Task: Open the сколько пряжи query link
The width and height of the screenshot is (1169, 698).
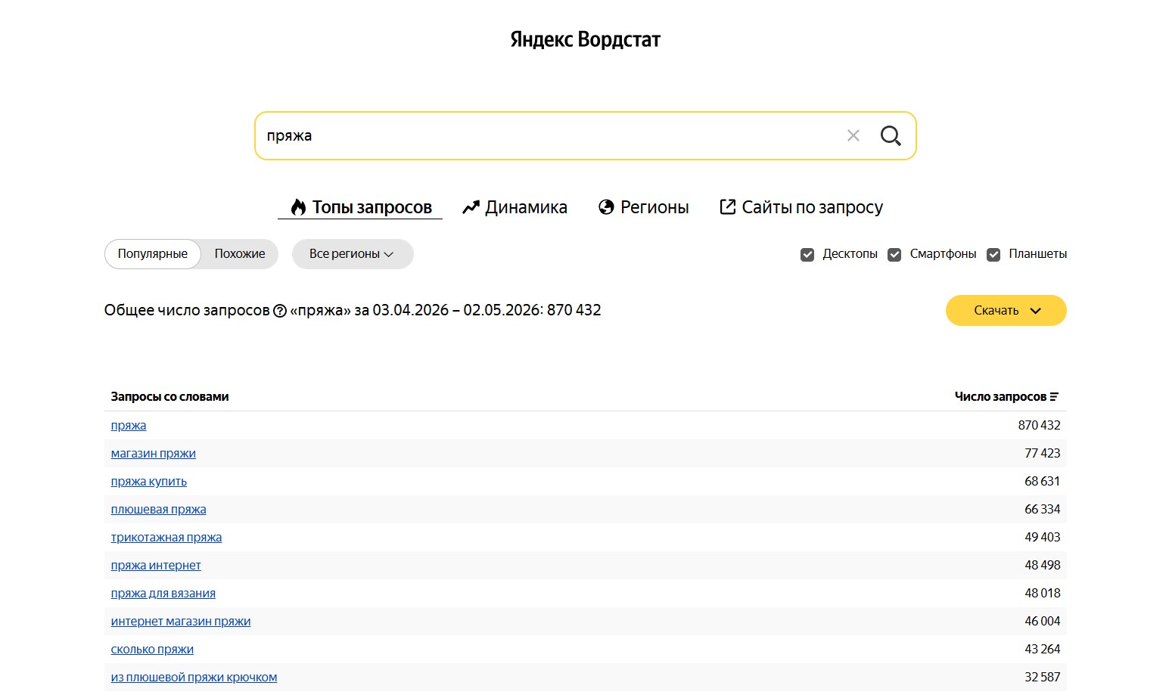Action: 152,649
